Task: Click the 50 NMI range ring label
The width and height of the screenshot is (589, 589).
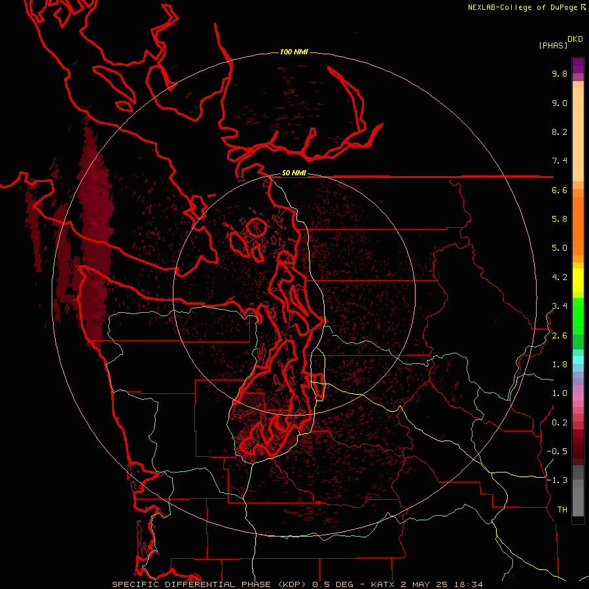Action: coord(294,173)
